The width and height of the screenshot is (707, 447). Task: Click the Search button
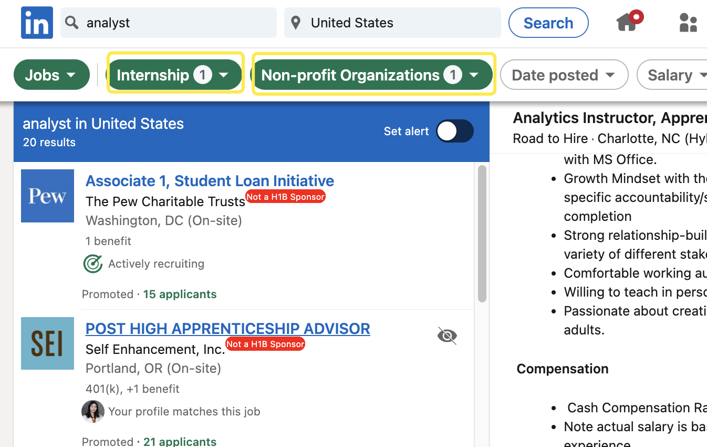point(548,23)
